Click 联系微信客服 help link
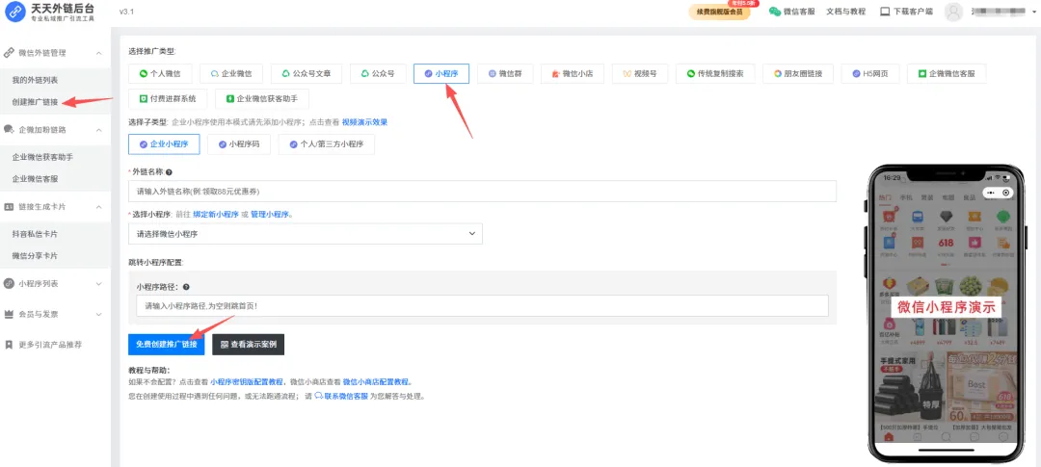 (x=341, y=396)
